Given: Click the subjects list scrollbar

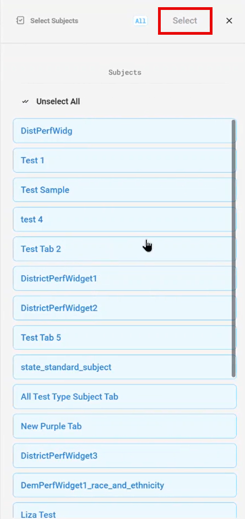Looking at the screenshot, I should coord(234,248).
